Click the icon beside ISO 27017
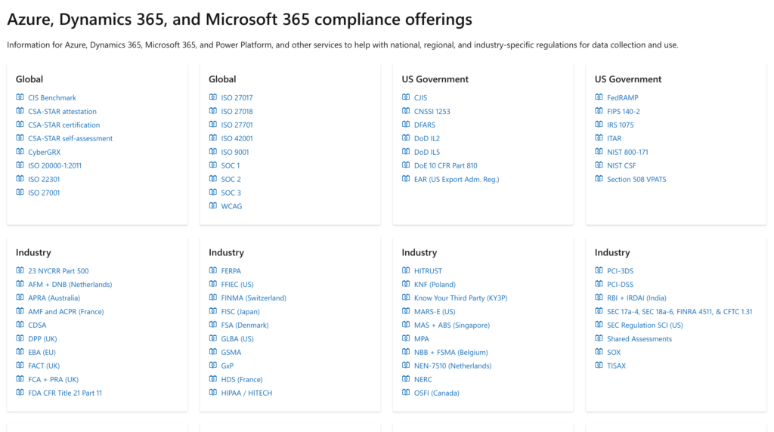The width and height of the screenshot is (774, 432). [212, 97]
